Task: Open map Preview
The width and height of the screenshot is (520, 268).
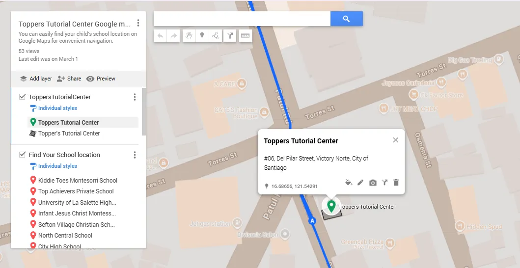Action: (x=101, y=79)
